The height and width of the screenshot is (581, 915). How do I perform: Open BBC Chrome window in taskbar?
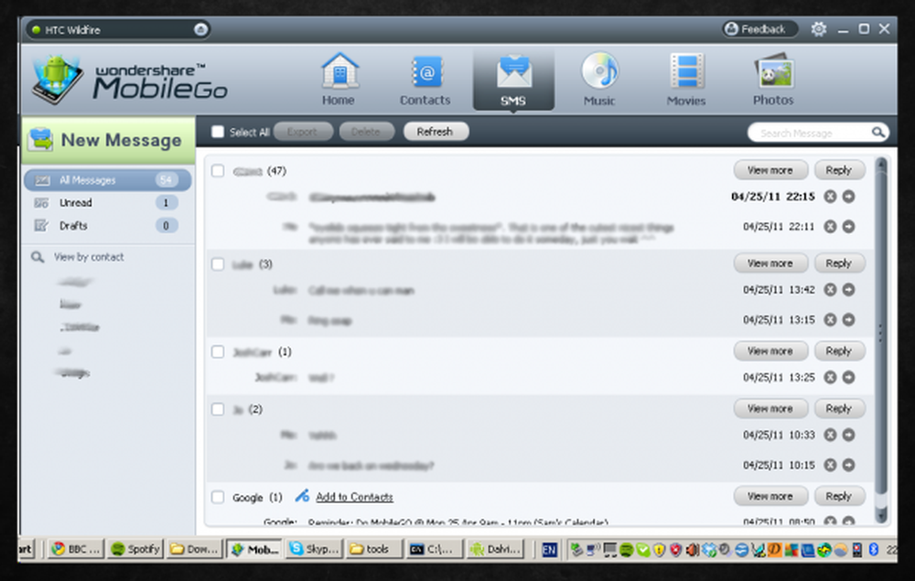tap(76, 550)
